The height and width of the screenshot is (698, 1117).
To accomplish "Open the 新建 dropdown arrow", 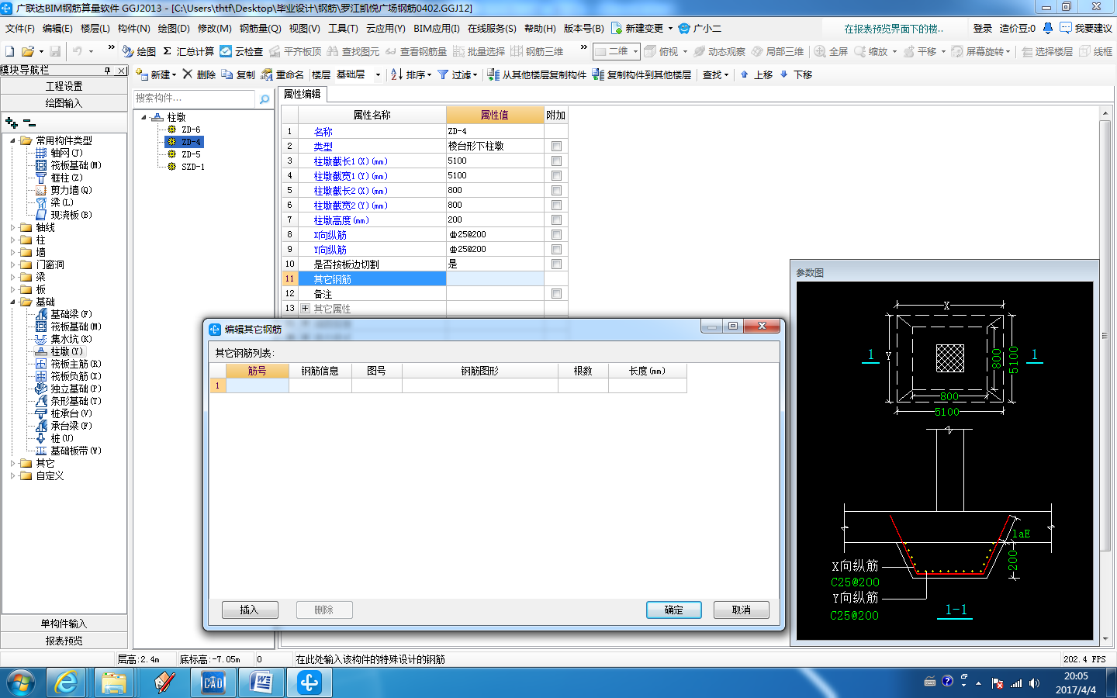I will [x=174, y=75].
